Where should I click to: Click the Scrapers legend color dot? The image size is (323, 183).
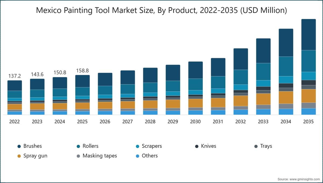pos(138,146)
